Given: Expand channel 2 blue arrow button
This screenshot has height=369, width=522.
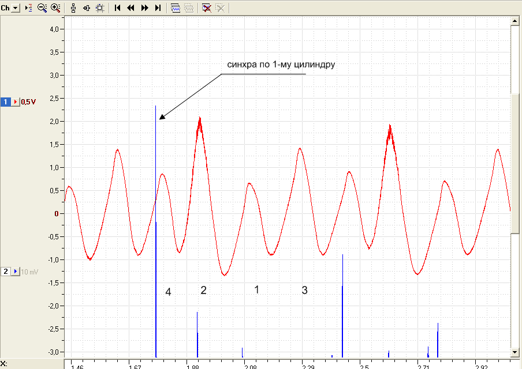Looking at the screenshot, I should [x=16, y=272].
